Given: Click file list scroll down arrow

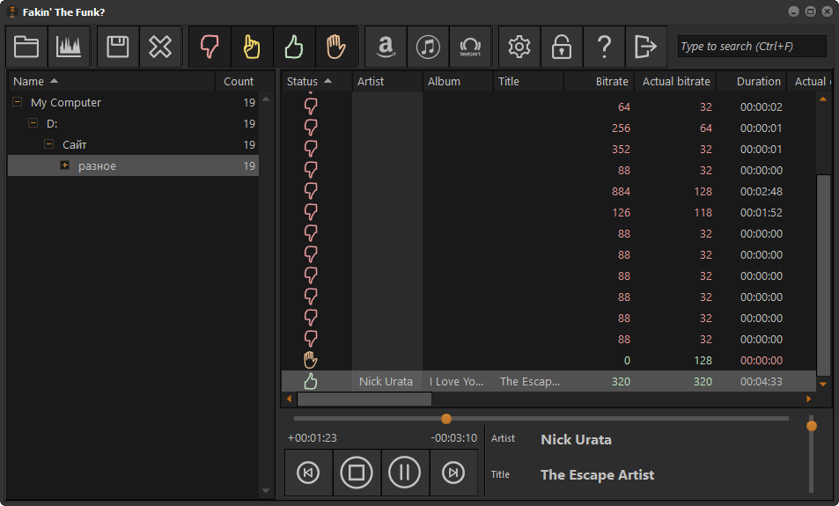Looking at the screenshot, I should 823,384.
